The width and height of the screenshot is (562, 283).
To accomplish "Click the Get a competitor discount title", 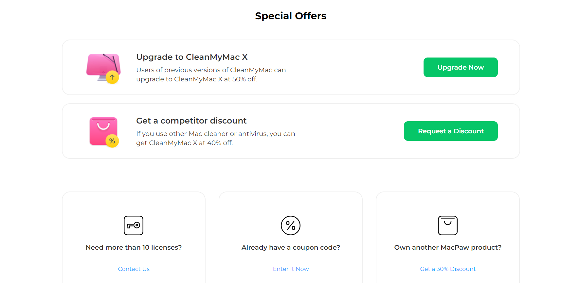I will tap(191, 121).
